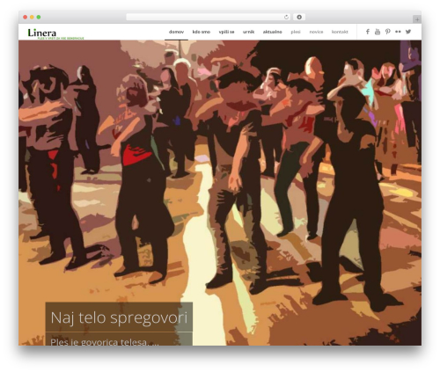440x372 pixels.
Task: Reload the page with refresh icon
Action: tap(286, 17)
